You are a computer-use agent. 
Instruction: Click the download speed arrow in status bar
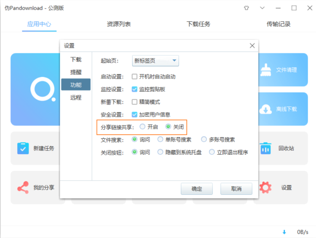click(x=284, y=232)
